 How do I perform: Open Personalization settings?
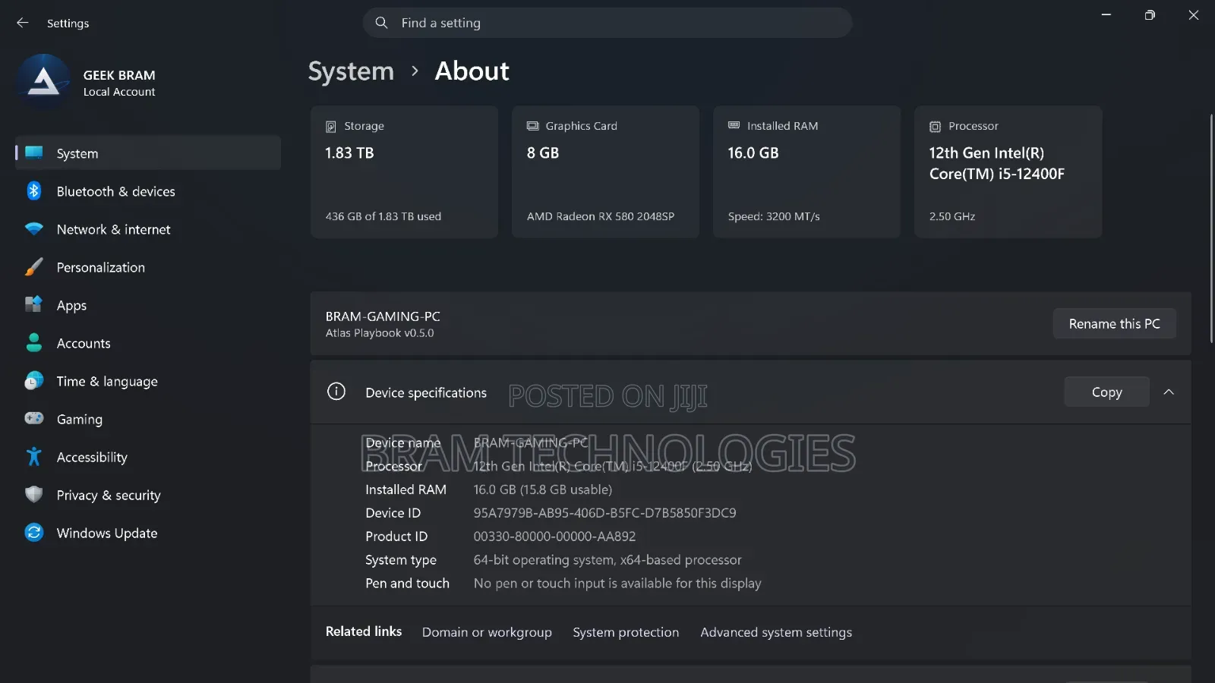[148, 267]
